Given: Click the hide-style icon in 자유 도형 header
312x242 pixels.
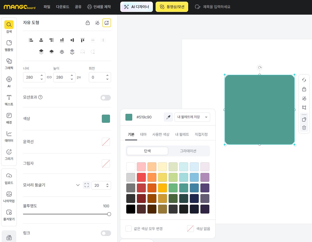Looking at the screenshot, I should 97,23.
